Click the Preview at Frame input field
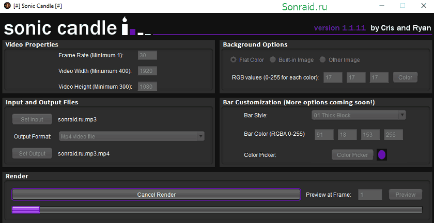The image size is (434, 223). coord(370,195)
